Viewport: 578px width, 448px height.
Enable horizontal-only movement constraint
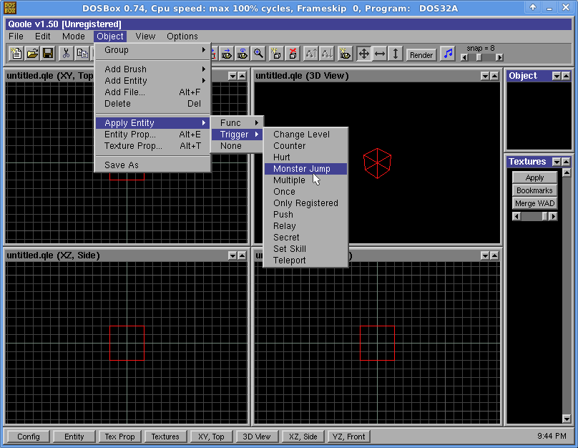[380, 54]
